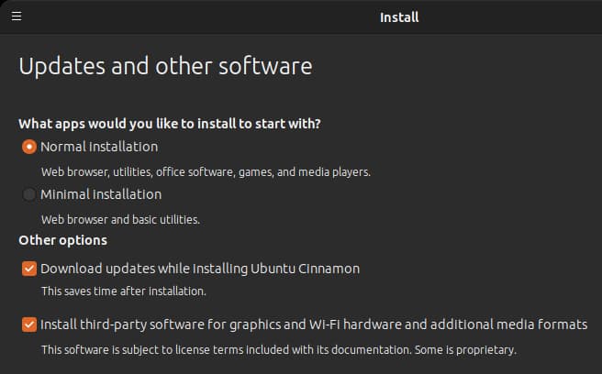Select the Normal installation radio button

(29, 147)
